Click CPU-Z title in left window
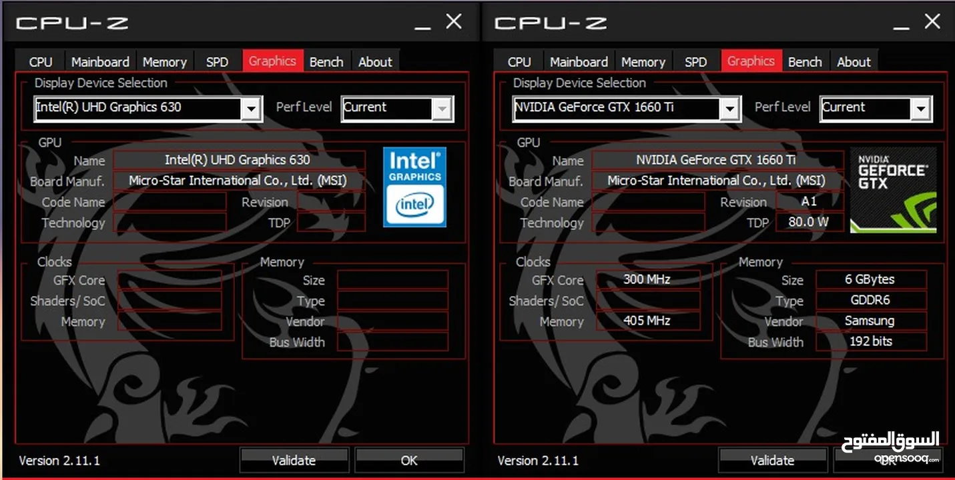The height and width of the screenshot is (480, 955). [x=72, y=23]
